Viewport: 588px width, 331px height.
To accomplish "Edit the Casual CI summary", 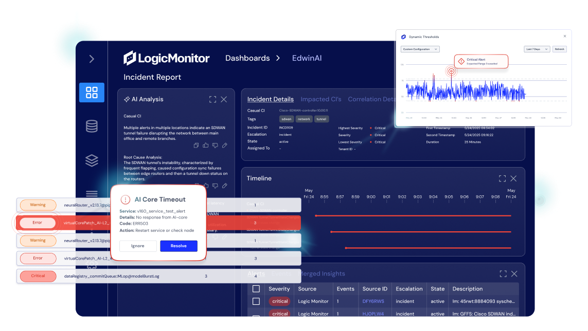I will (x=225, y=145).
